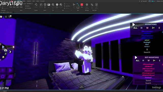Screen dimensions: 163x92
Task: Expand the Lock Tool dropdown arrow
Action: (x=71, y=6)
